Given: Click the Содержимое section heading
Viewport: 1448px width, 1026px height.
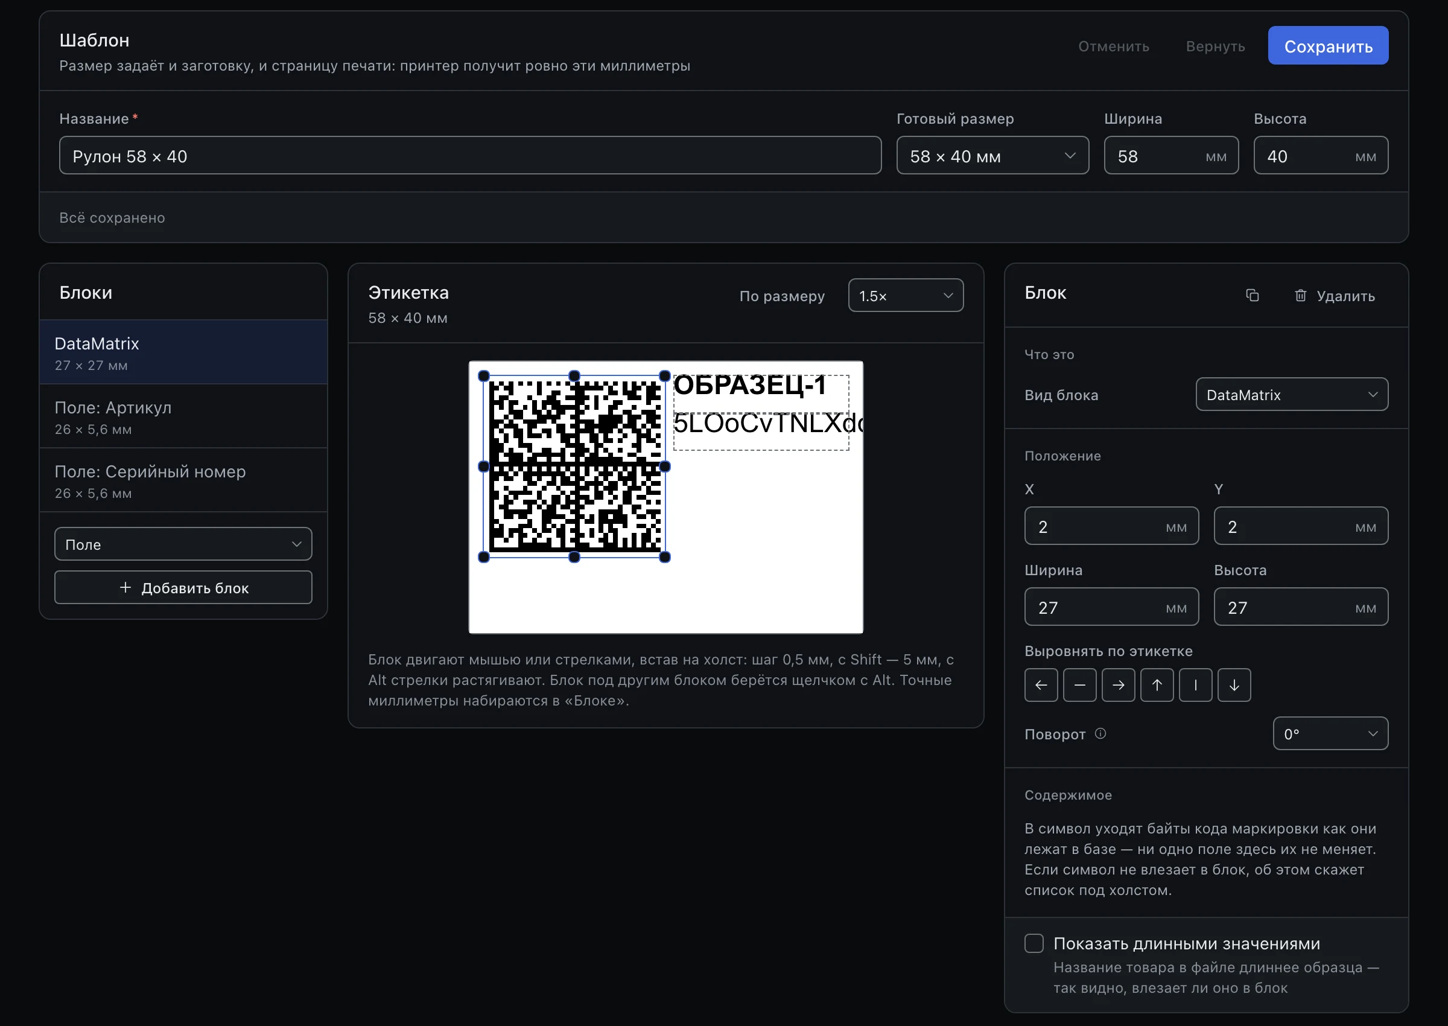Looking at the screenshot, I should tap(1068, 795).
